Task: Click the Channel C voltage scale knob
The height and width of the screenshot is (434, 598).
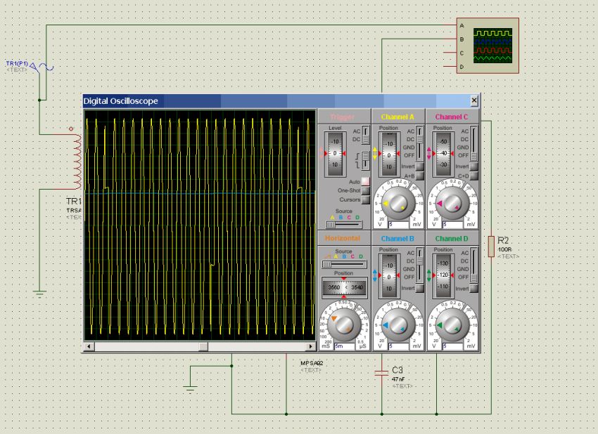Action: coord(452,203)
